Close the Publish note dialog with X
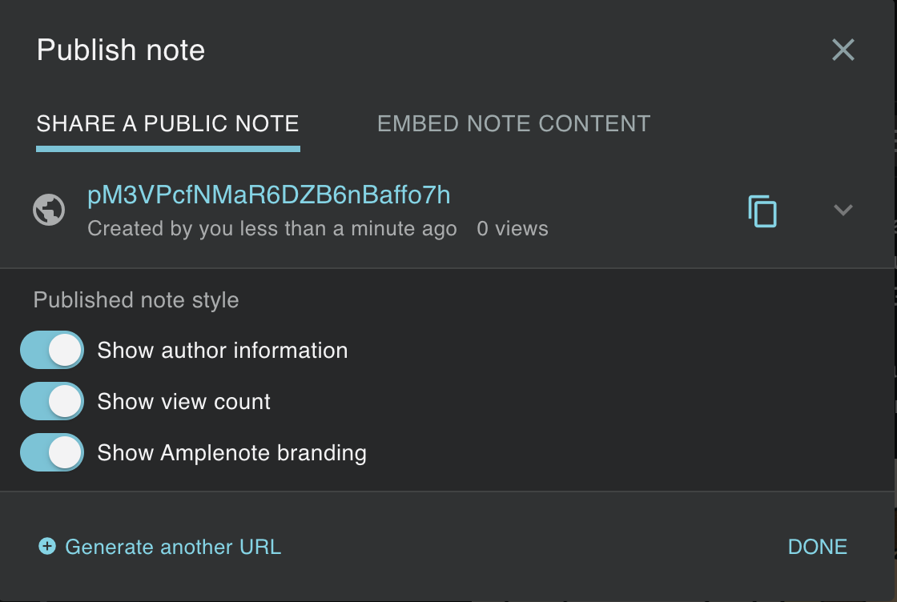Viewport: 897px width, 602px height. tap(843, 50)
